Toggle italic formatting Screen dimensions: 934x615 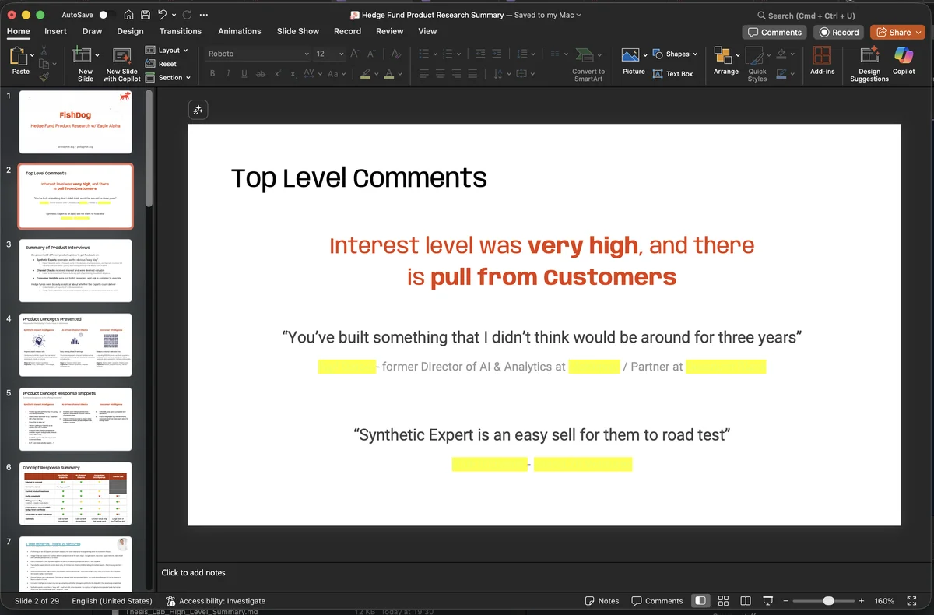[x=228, y=74]
